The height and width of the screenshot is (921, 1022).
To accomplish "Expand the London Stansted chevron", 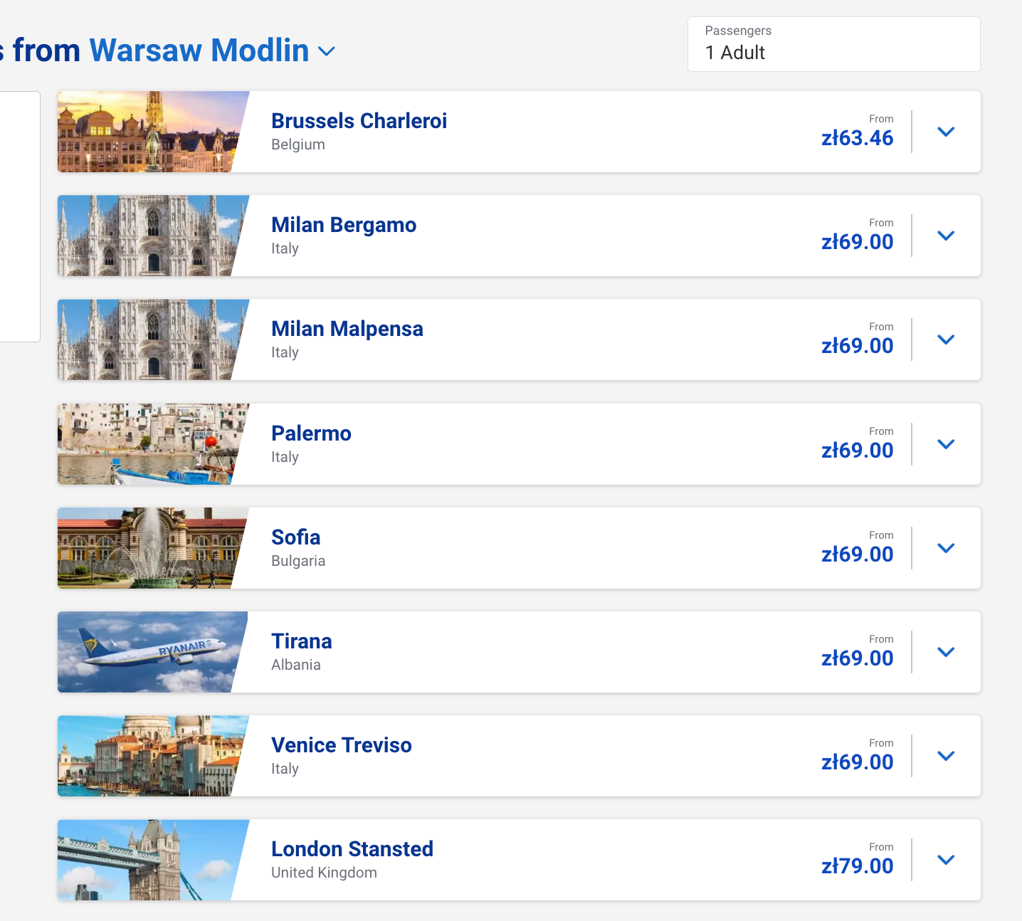I will (x=946, y=860).
